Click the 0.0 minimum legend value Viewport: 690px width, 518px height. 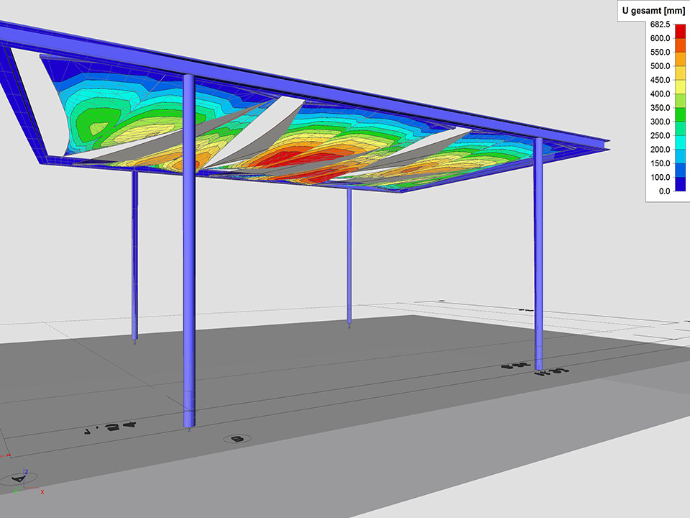tap(663, 191)
